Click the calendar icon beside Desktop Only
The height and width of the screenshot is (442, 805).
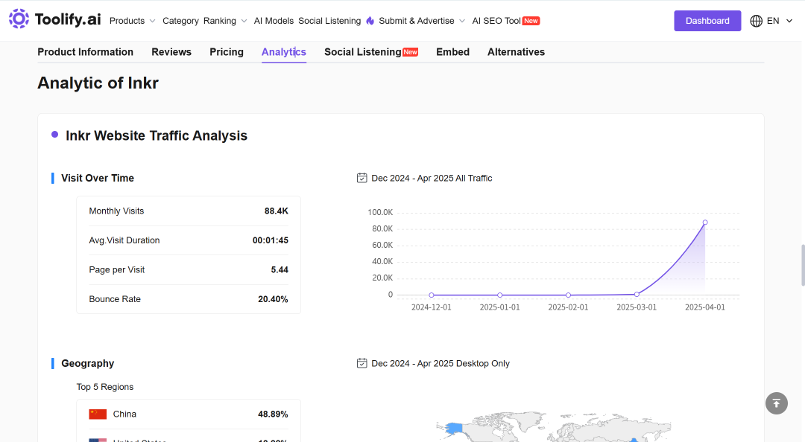(362, 363)
